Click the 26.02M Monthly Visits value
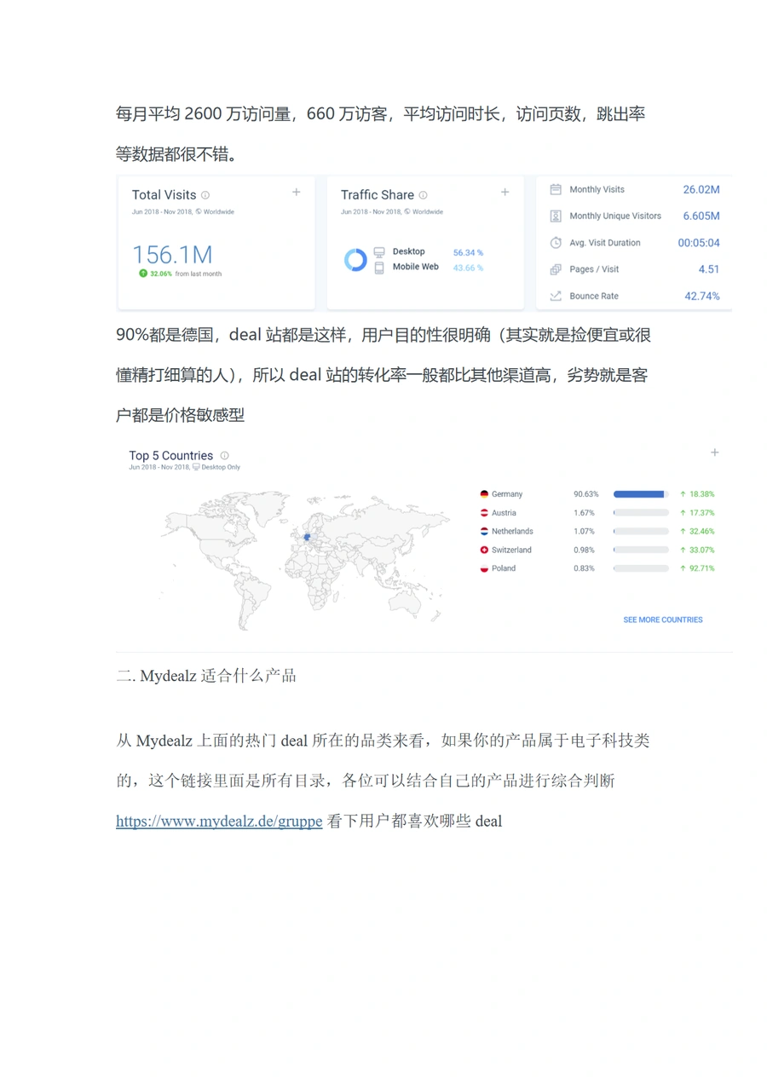 [701, 189]
